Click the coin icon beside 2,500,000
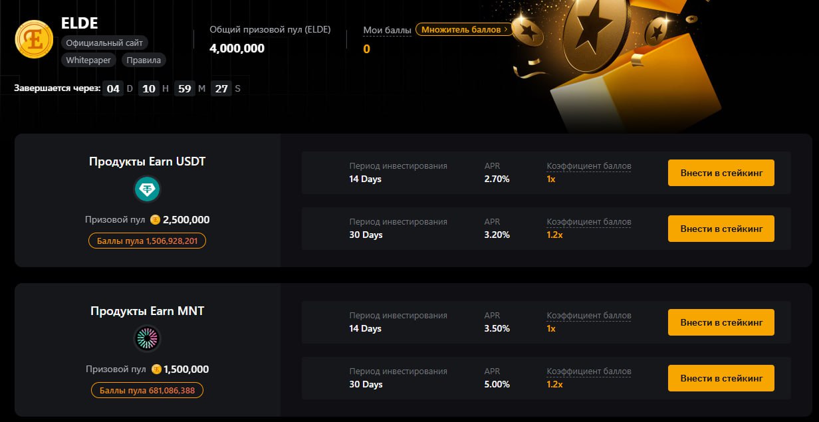The height and width of the screenshot is (422, 819). tap(155, 220)
